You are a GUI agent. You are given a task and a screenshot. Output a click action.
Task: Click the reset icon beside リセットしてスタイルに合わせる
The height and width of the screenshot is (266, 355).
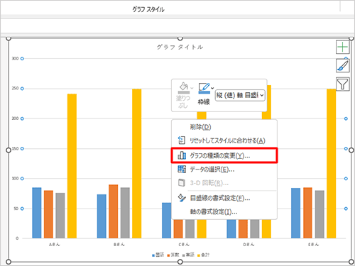click(182, 140)
